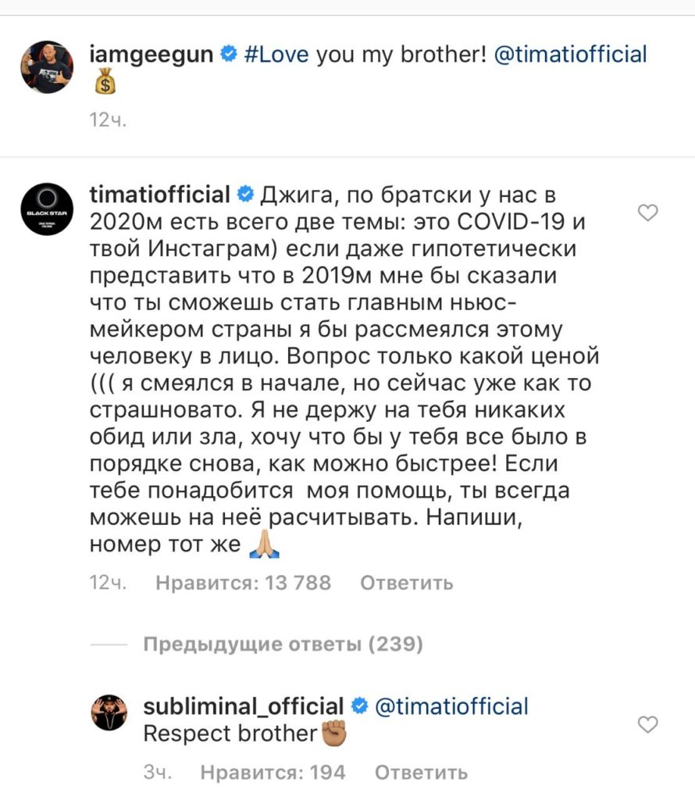Tap the @timatiofficial mention in caption
The image size is (695, 800).
tap(571, 55)
